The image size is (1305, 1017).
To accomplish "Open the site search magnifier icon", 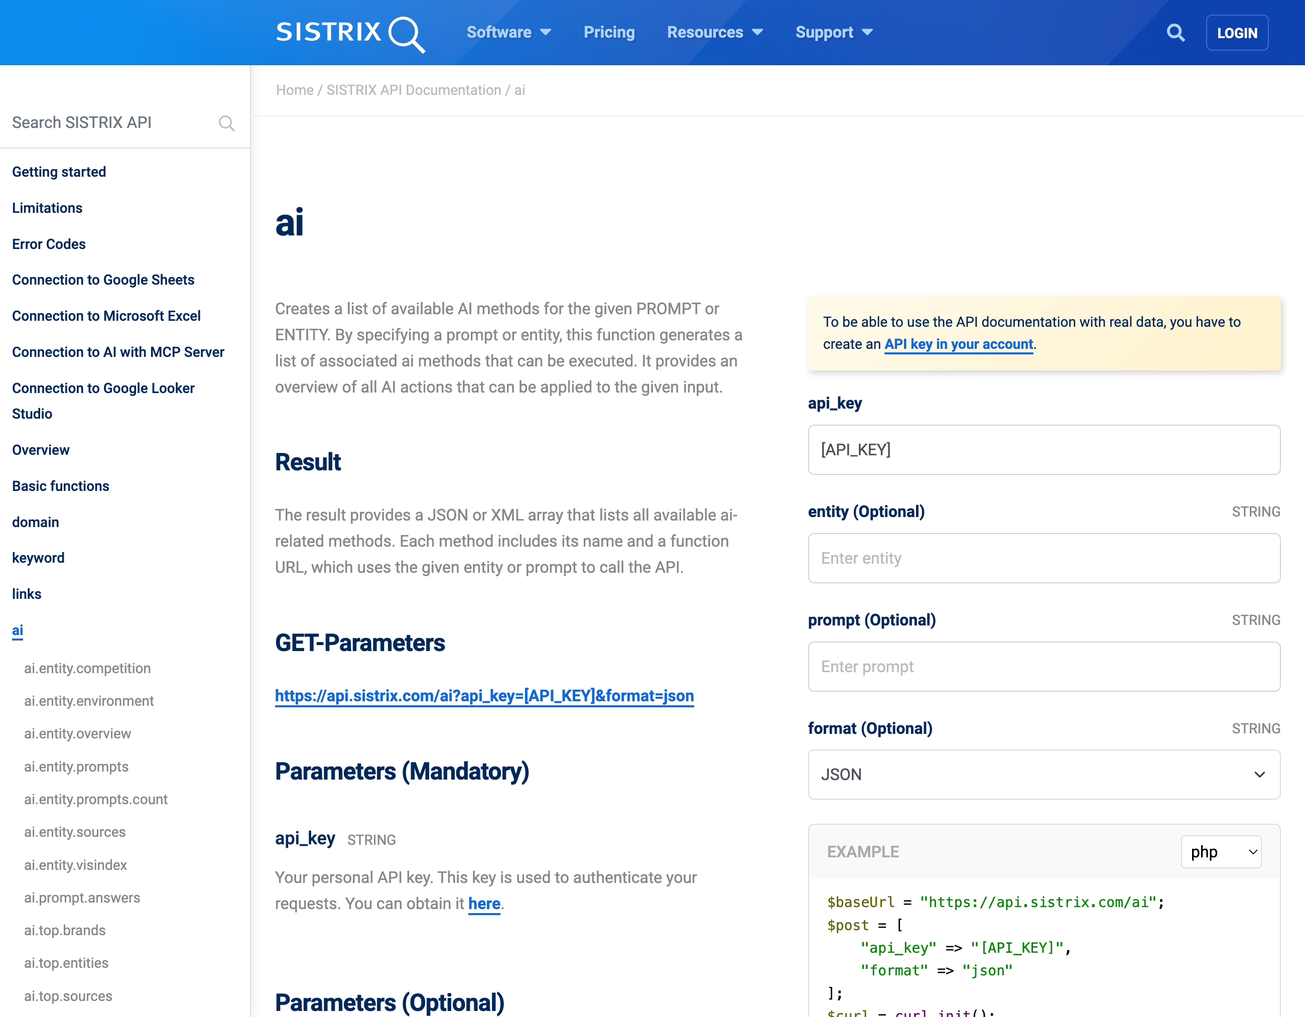I will point(1176,32).
